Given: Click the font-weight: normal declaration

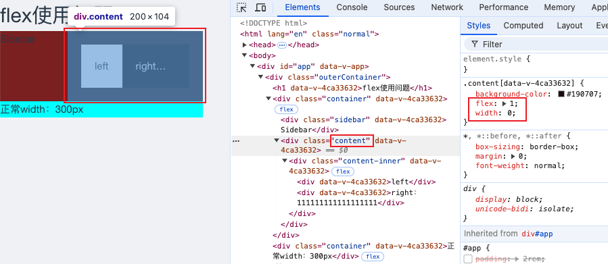Looking at the screenshot, I should 520,165.
